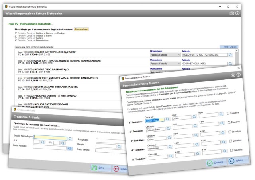Click lookup icon beside the IVA field
Screen dimensions: 255x180
click(63, 143)
